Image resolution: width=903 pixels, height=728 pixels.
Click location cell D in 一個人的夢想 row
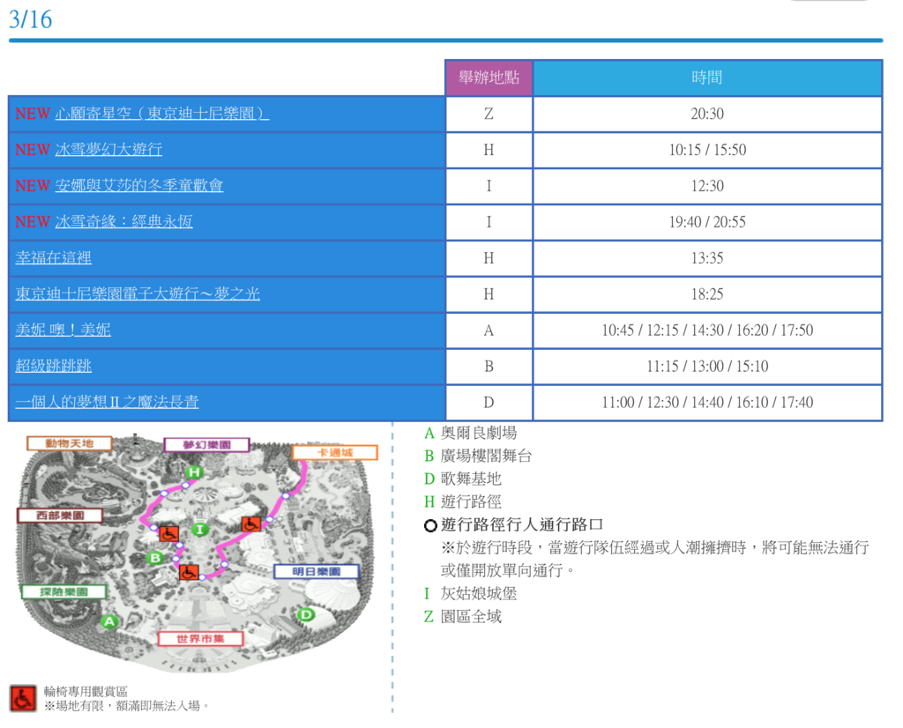tap(489, 402)
